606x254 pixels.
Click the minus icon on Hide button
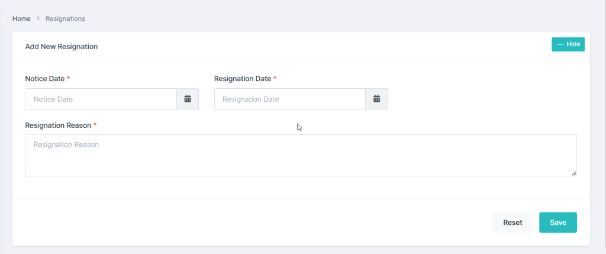tap(560, 44)
